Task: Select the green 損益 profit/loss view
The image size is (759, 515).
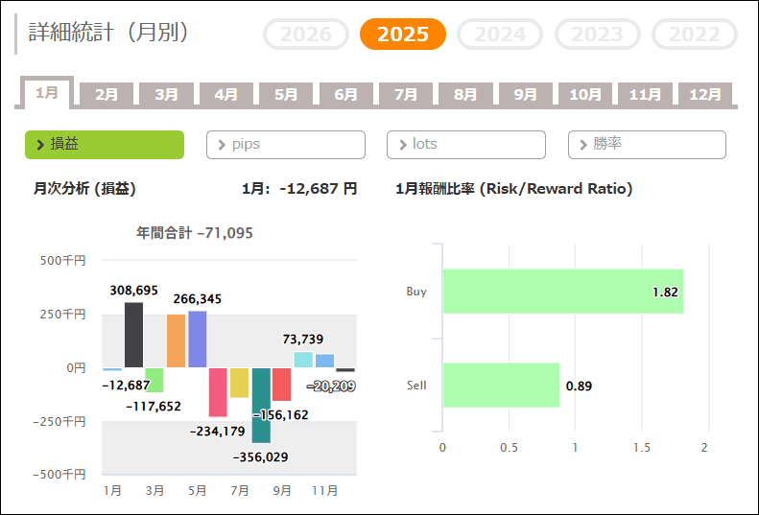Action: pyautogui.click(x=104, y=145)
